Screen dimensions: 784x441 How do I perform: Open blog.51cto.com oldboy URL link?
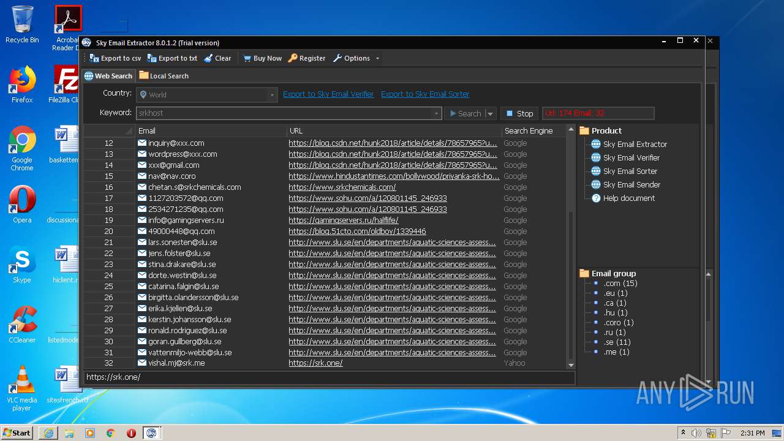(x=357, y=232)
